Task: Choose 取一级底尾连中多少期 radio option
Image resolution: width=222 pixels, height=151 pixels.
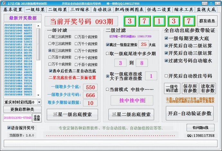Action: click(x=107, y=54)
